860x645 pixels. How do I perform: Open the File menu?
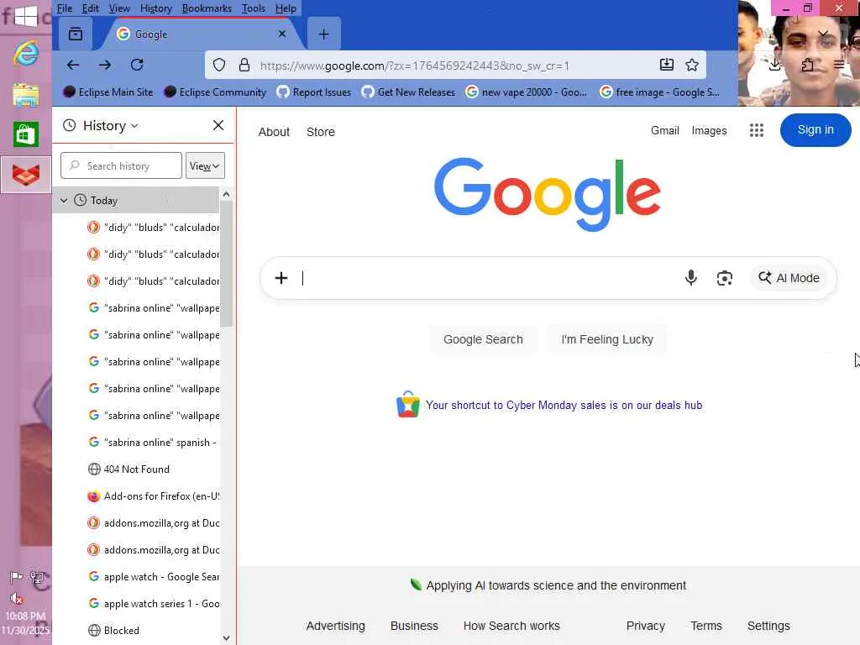click(64, 8)
